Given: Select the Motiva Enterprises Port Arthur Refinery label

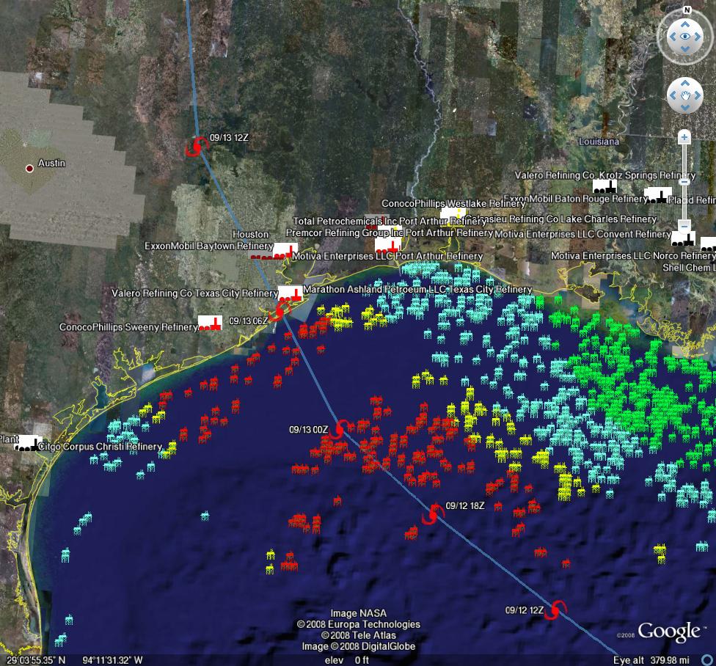Looking at the screenshot, I should [x=387, y=256].
